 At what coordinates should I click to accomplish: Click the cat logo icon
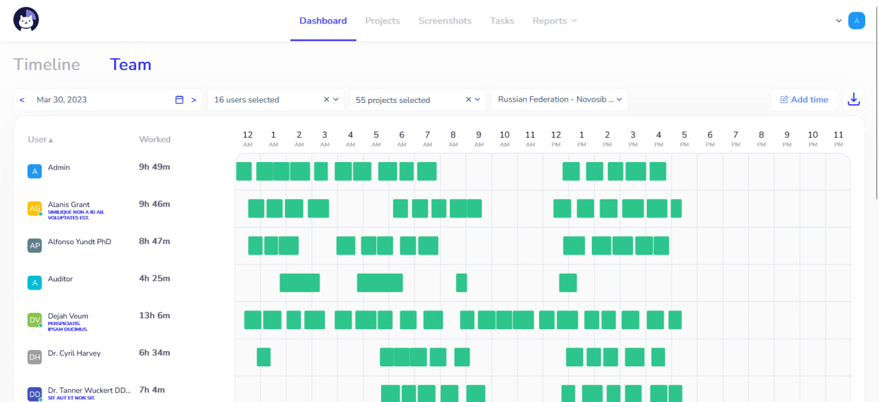pyautogui.click(x=26, y=20)
